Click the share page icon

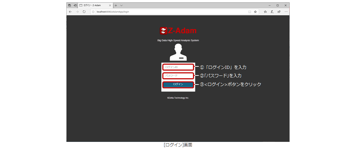click(x=279, y=12)
